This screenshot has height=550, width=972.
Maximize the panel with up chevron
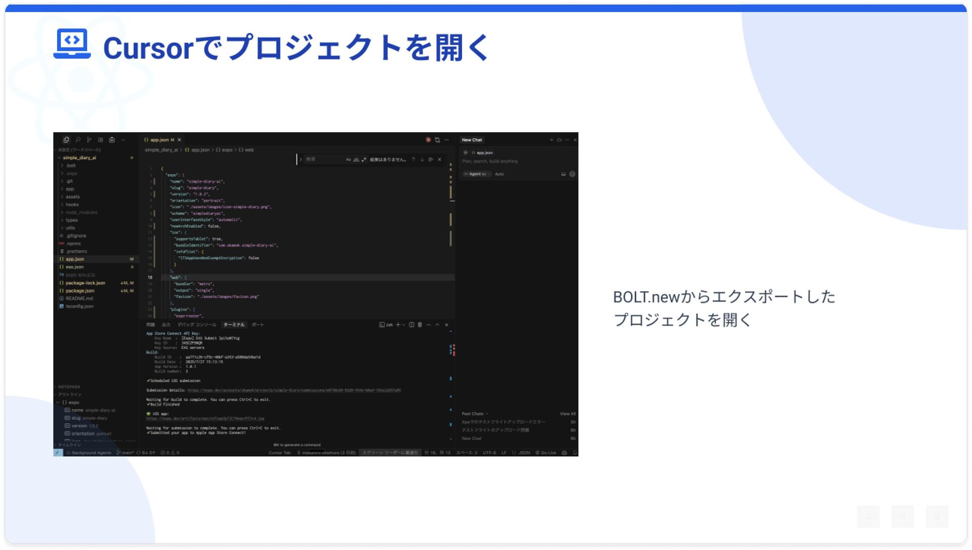click(437, 325)
